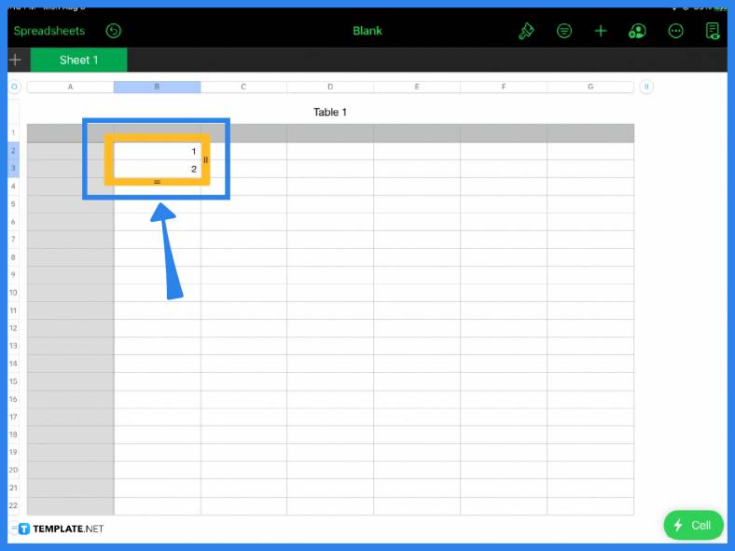Tap the plus Insert icon in toolbar
Viewport: 735px width, 551px height.
(601, 31)
